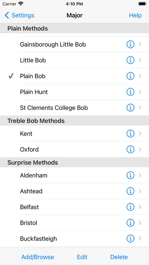This screenshot has width=149, height=265.
Task: View info for St Clements College Bob
Action: (x=130, y=108)
